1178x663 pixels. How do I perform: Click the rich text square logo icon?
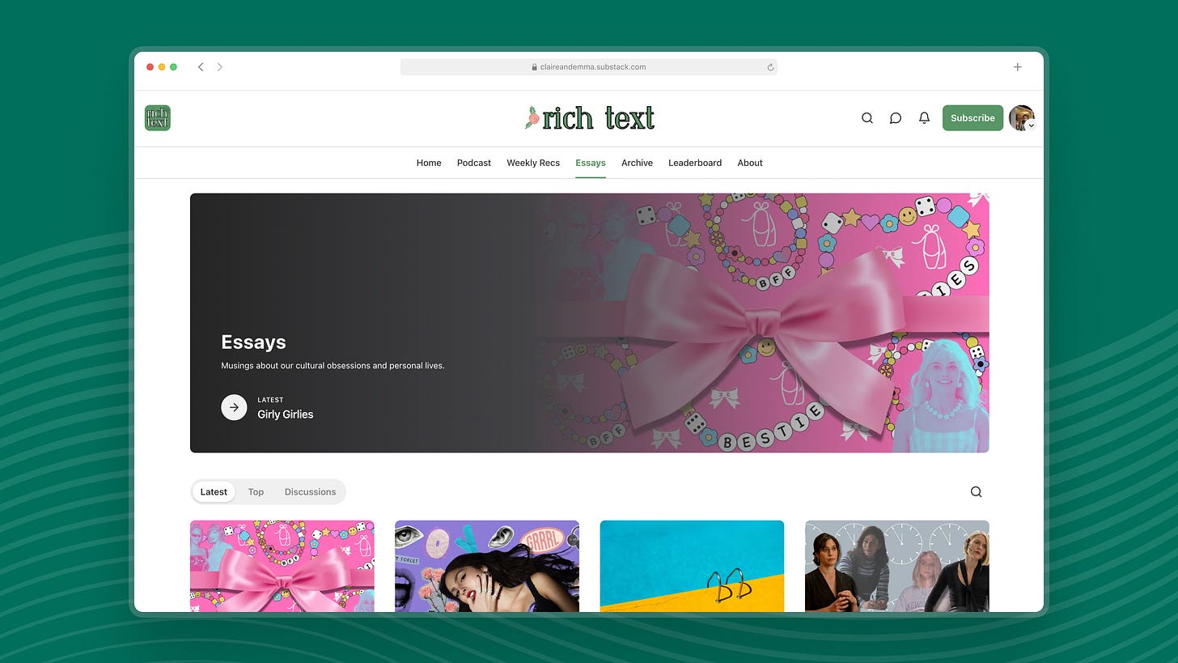point(158,118)
